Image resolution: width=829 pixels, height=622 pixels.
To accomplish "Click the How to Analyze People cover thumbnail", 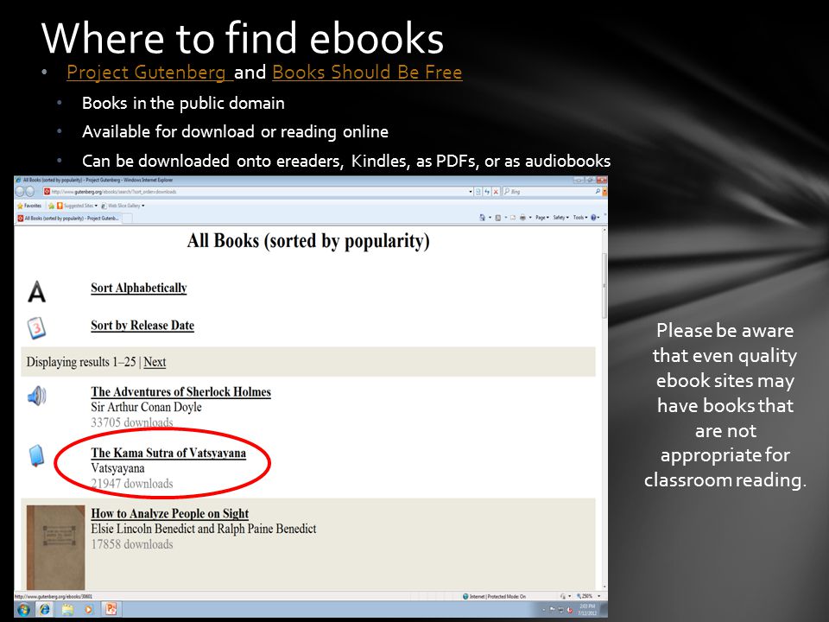I will 55,547.
